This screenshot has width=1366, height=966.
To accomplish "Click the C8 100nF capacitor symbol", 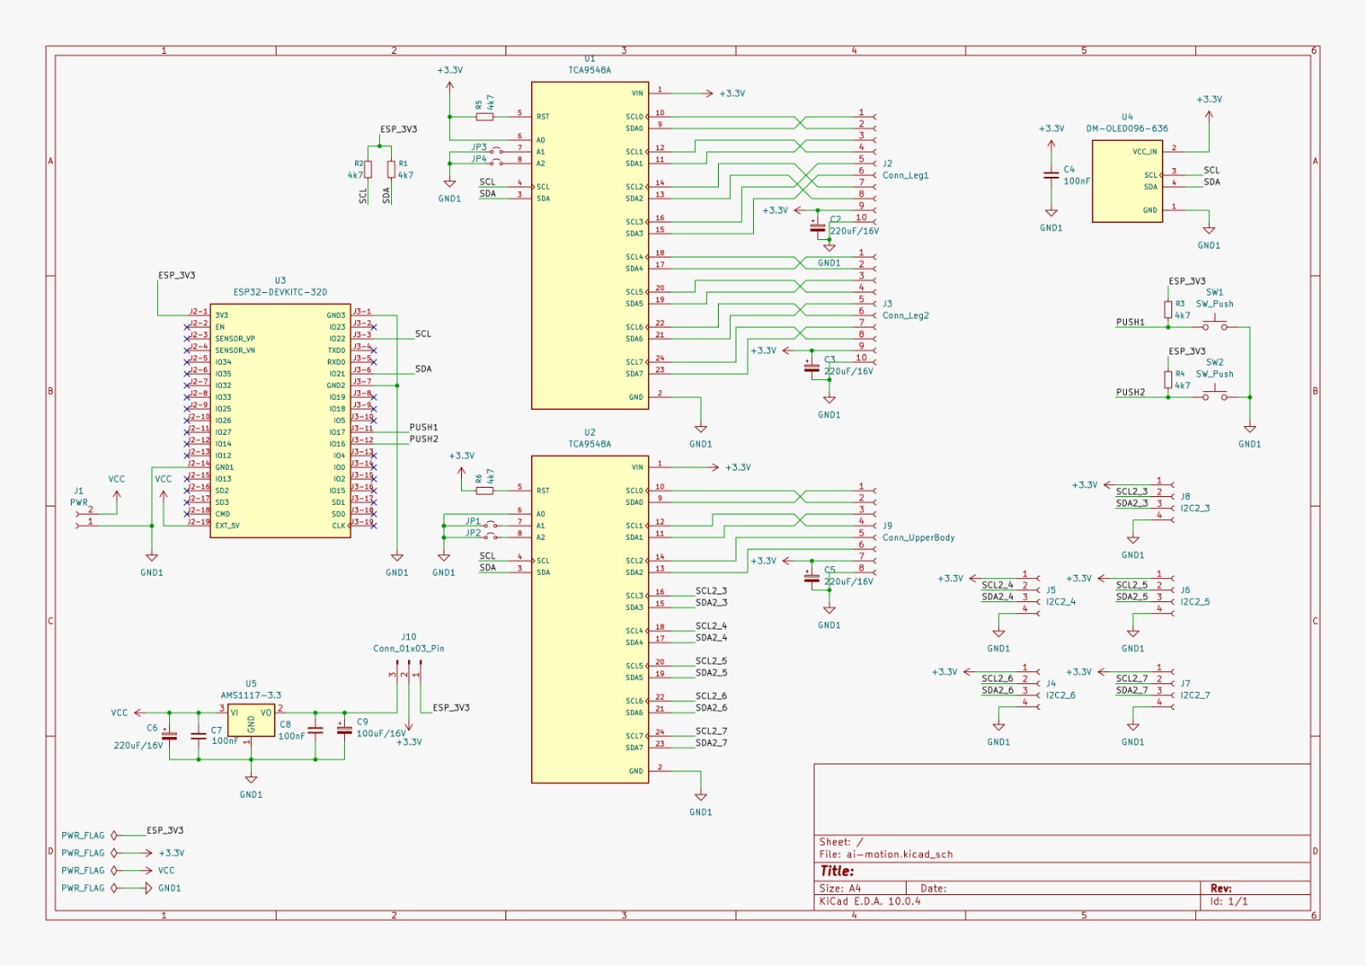I will [315, 730].
